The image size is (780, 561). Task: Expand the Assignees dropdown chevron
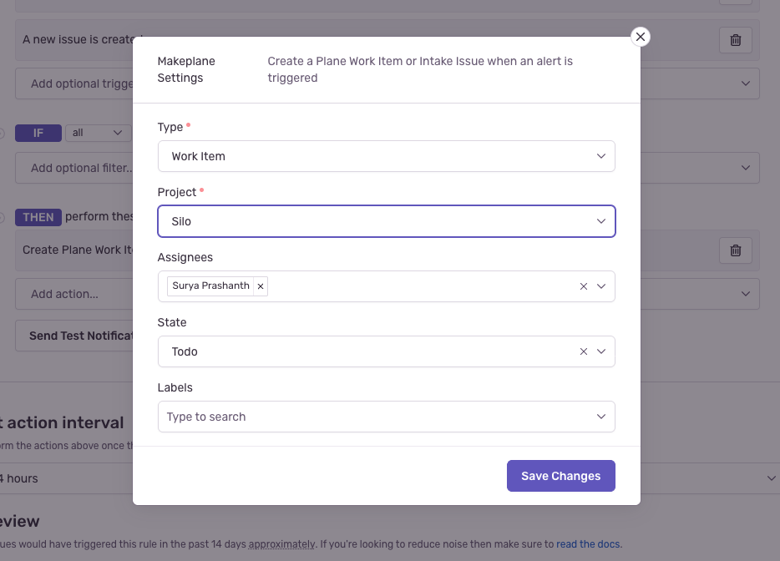click(x=601, y=286)
